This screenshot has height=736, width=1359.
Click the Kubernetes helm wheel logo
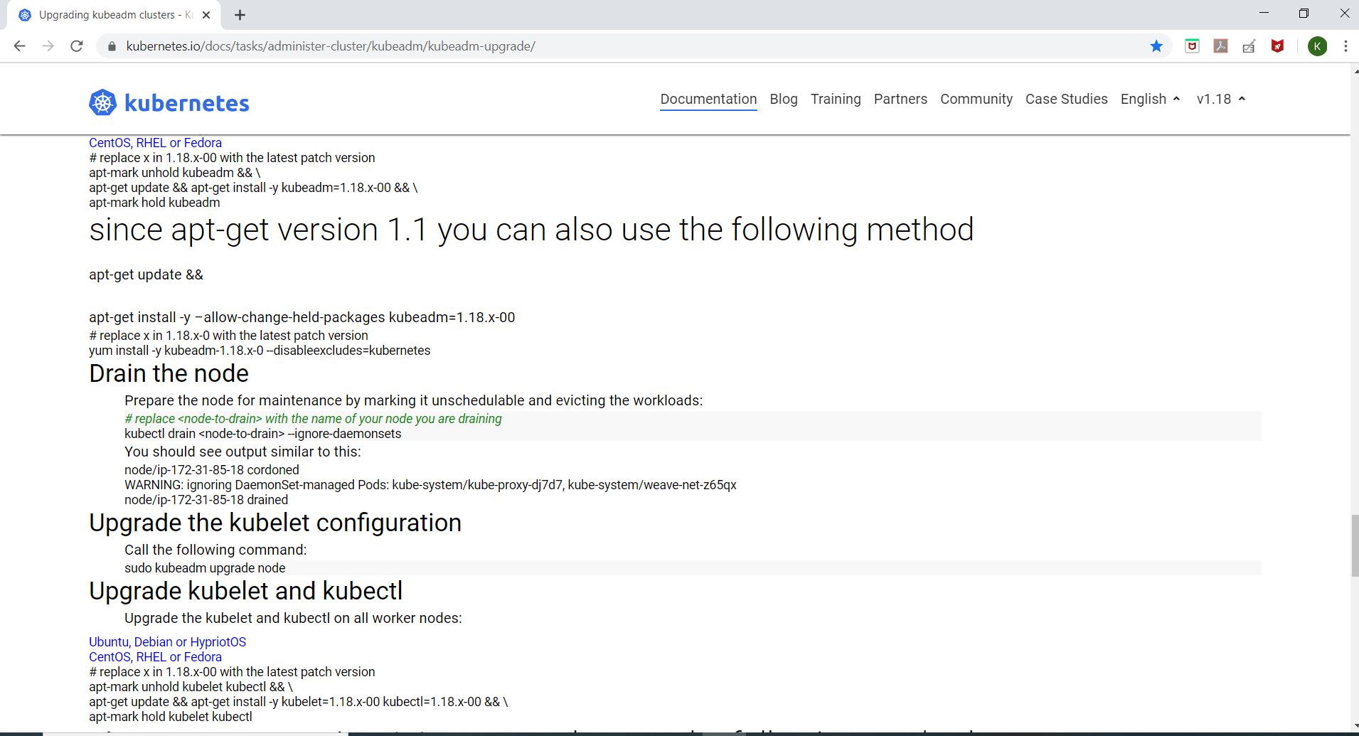(102, 102)
